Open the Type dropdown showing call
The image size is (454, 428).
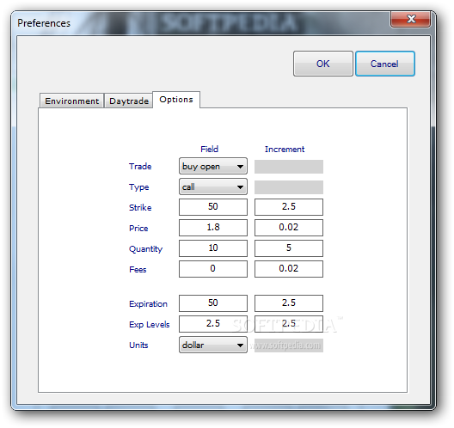pos(213,186)
